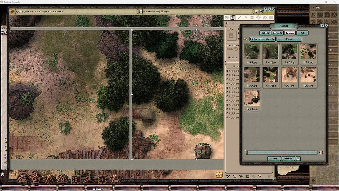Click the image sharing icon beside lock
339x191 pixels.
[257, 11]
